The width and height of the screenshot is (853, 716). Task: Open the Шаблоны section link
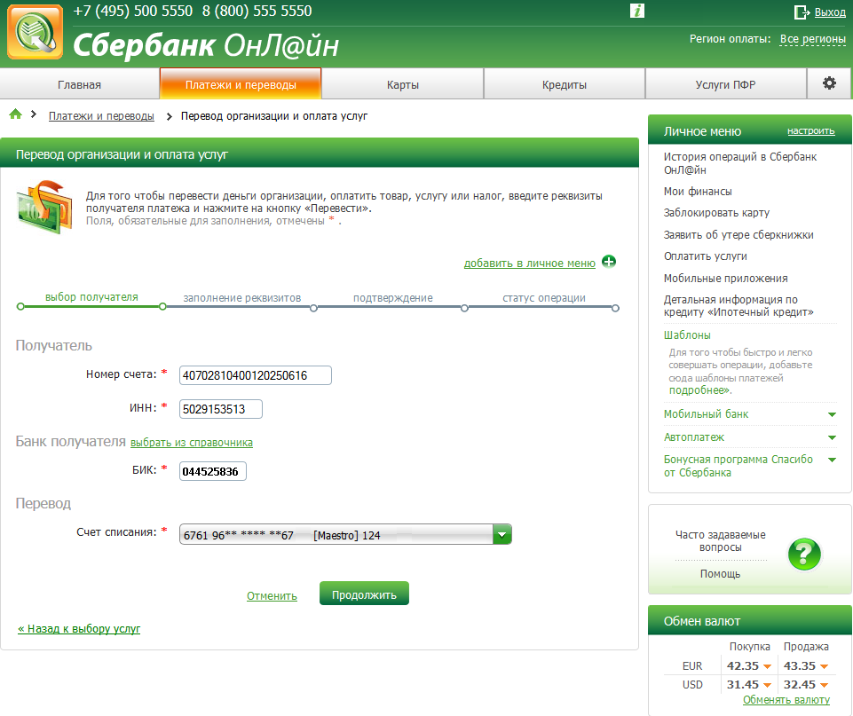[687, 334]
